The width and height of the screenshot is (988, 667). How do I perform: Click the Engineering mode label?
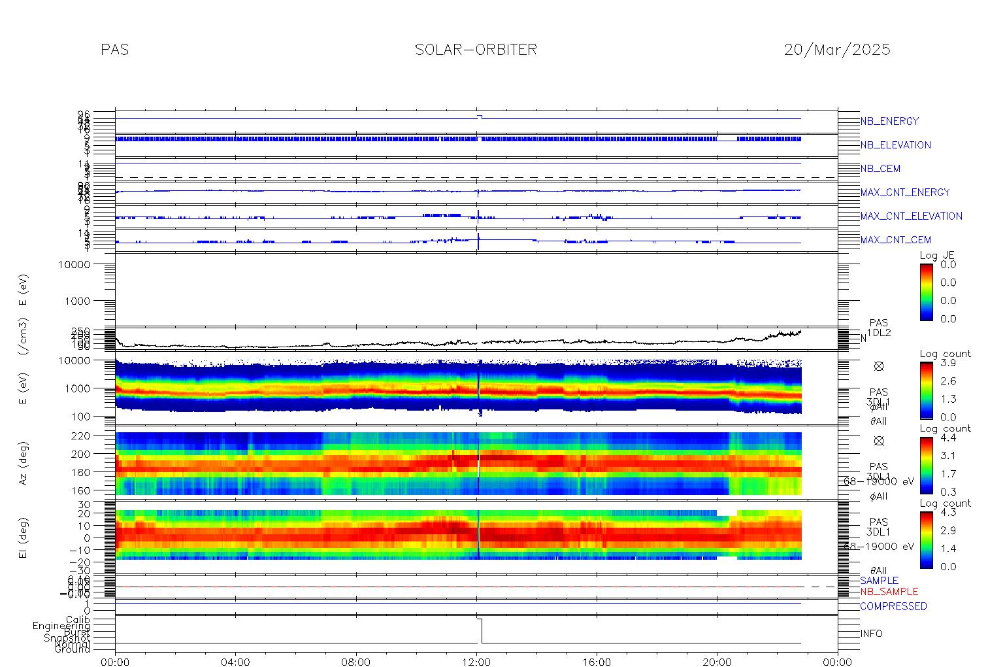pyautogui.click(x=61, y=626)
